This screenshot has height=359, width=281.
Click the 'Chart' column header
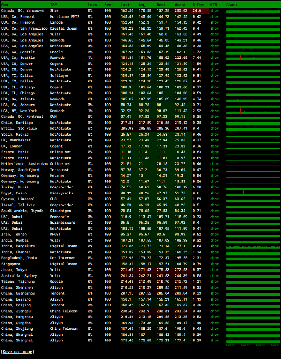pyautogui.click(x=232, y=4)
